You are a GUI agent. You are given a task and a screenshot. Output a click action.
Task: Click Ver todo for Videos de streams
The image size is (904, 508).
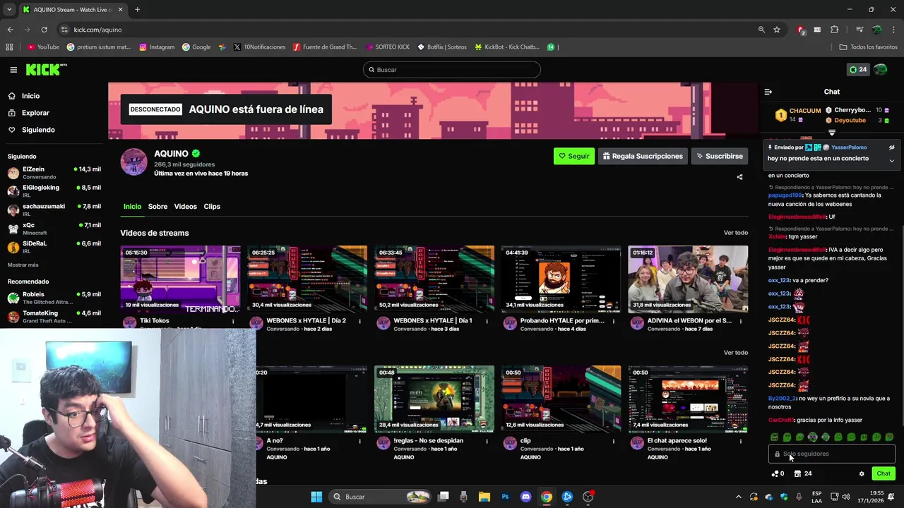[735, 233]
